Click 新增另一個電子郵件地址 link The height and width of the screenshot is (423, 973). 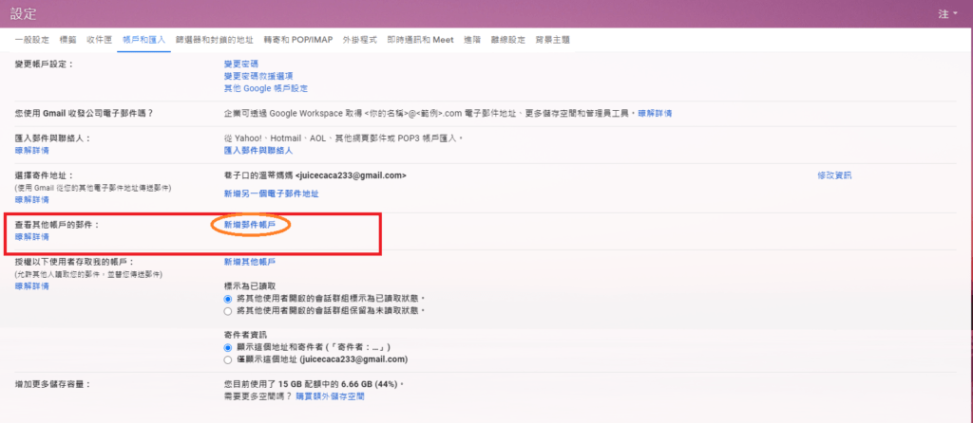tap(271, 193)
